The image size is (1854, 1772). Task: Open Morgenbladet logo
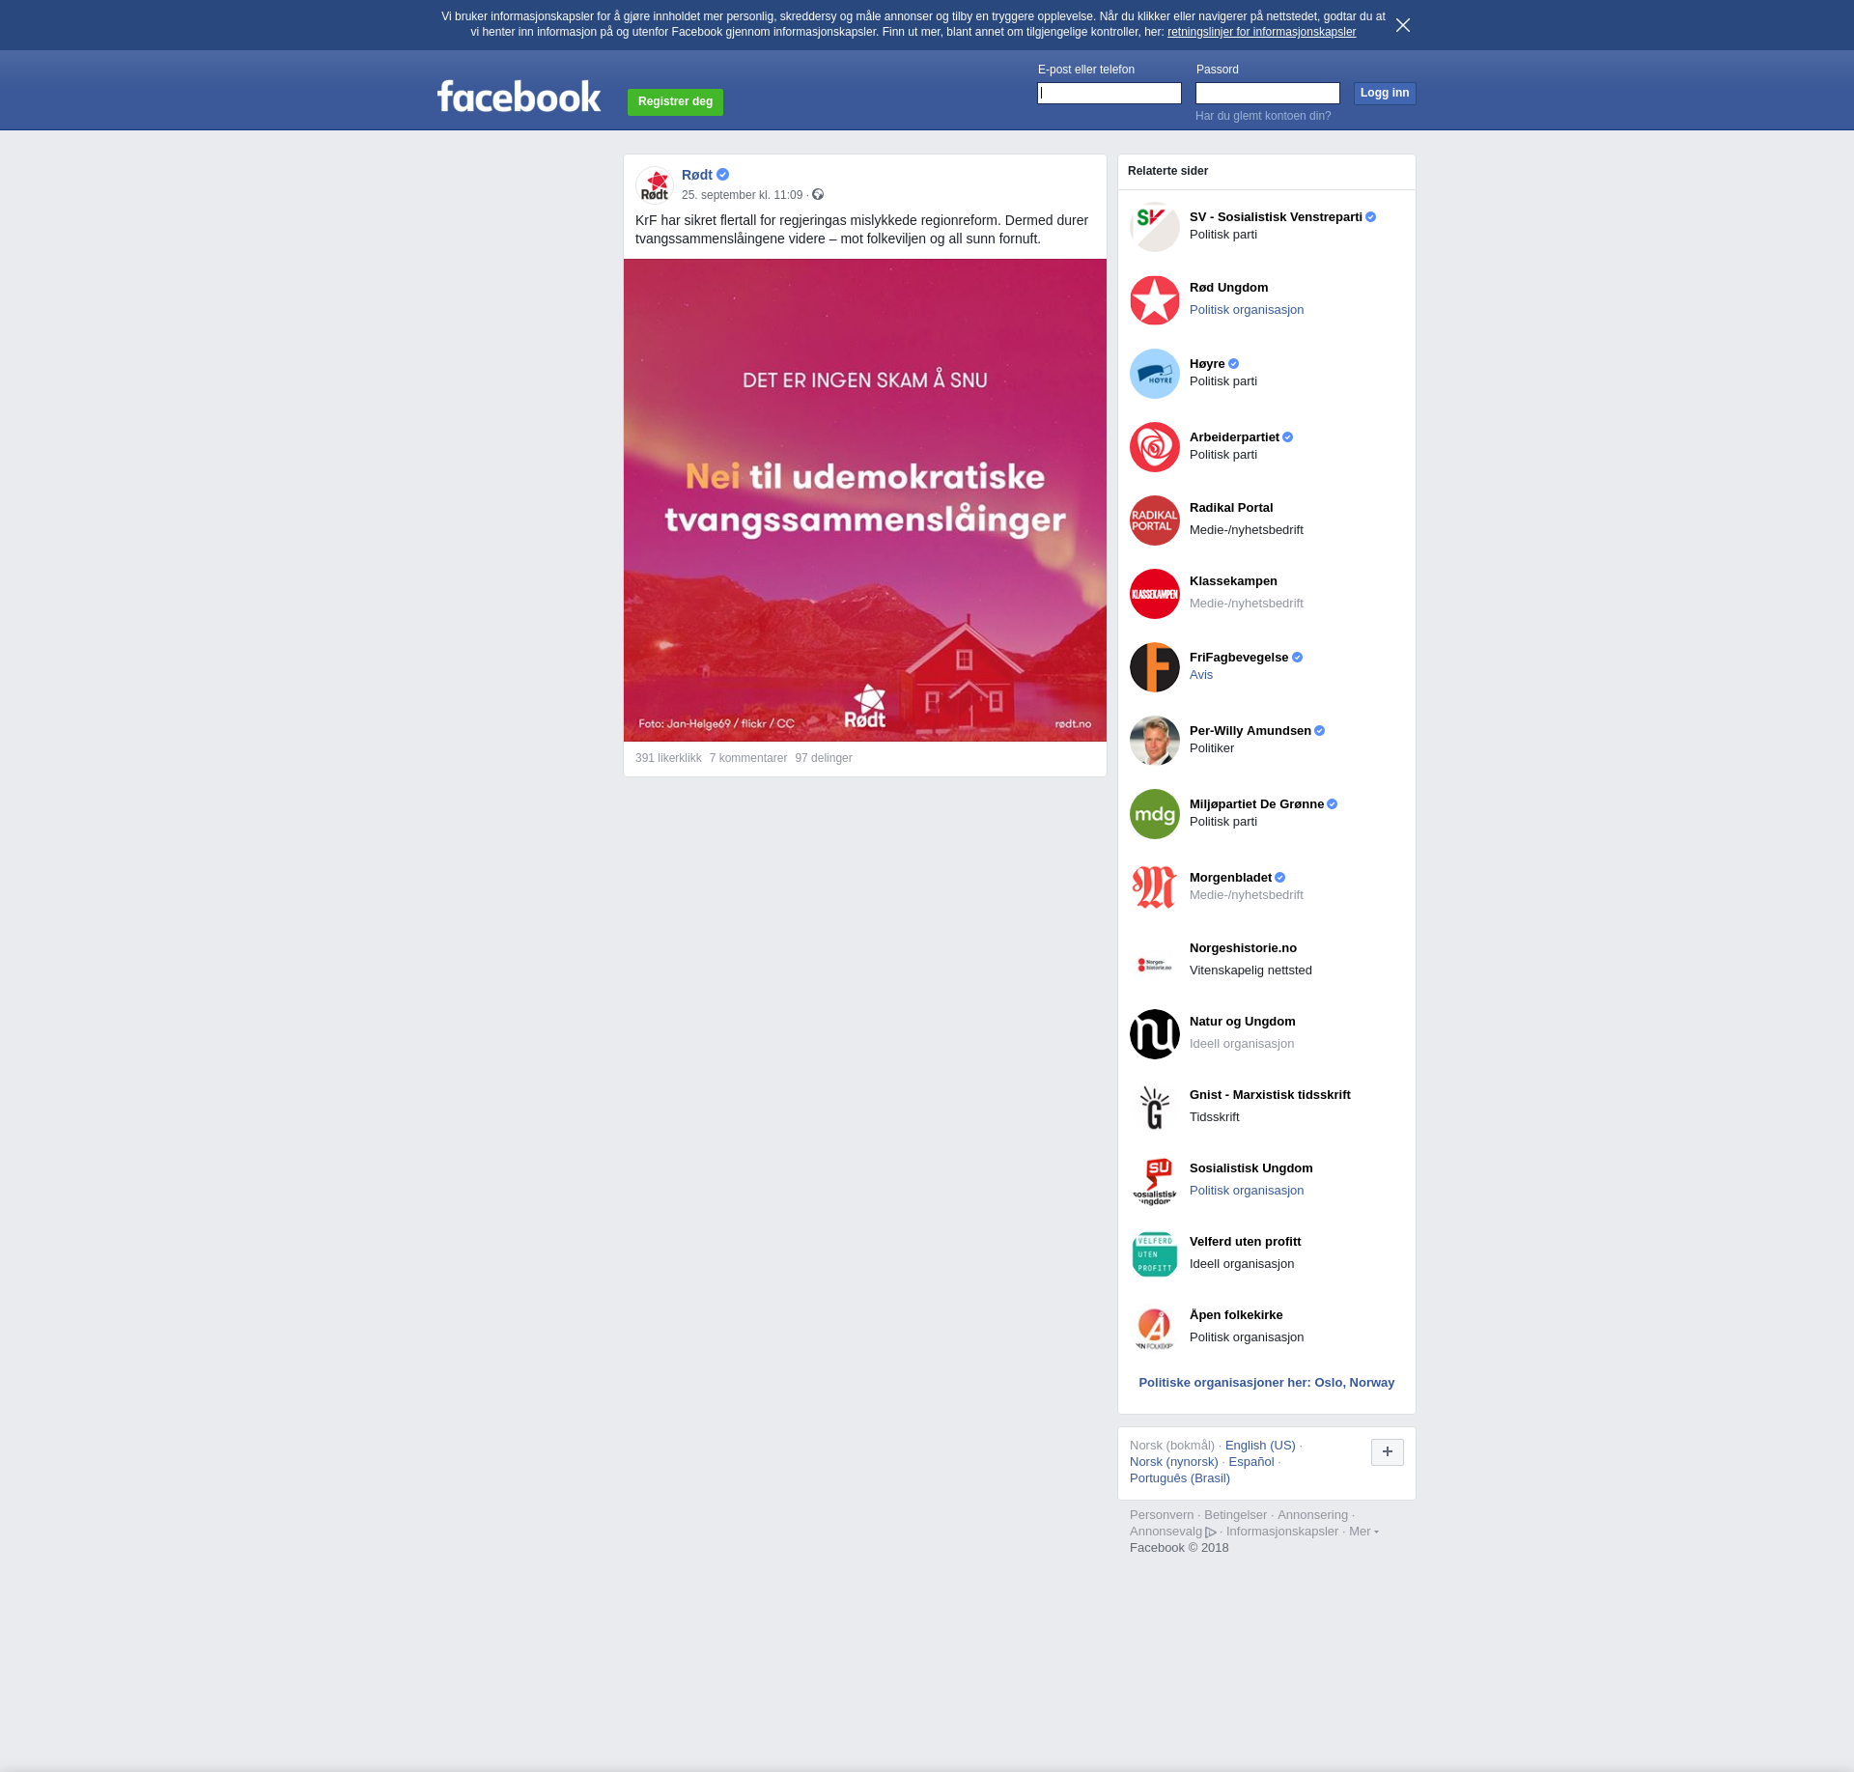pyautogui.click(x=1155, y=887)
